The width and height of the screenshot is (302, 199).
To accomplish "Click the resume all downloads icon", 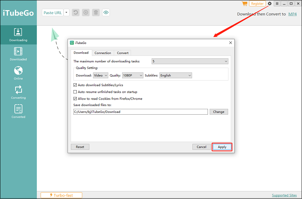I will point(76,13).
